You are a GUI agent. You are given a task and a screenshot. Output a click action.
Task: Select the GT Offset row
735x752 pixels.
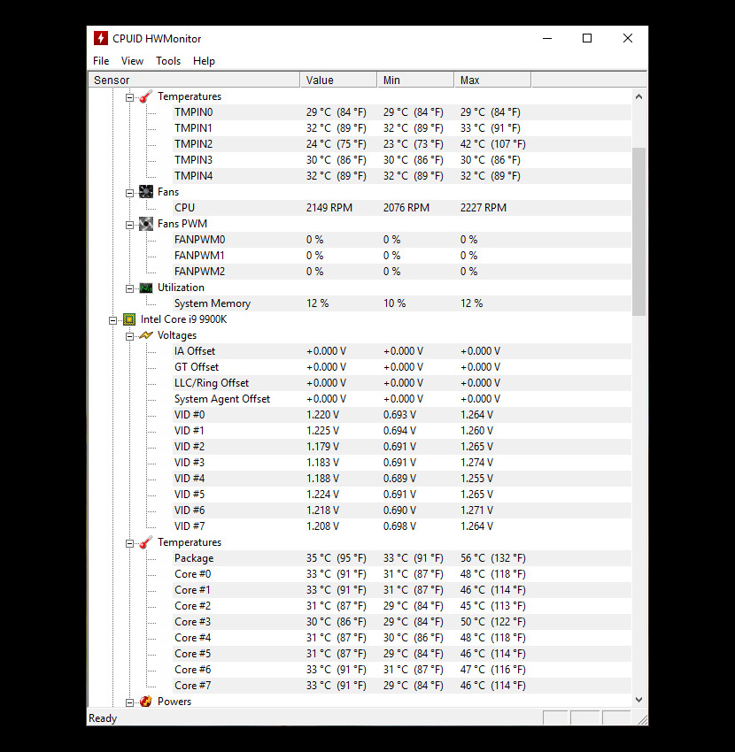coord(401,367)
